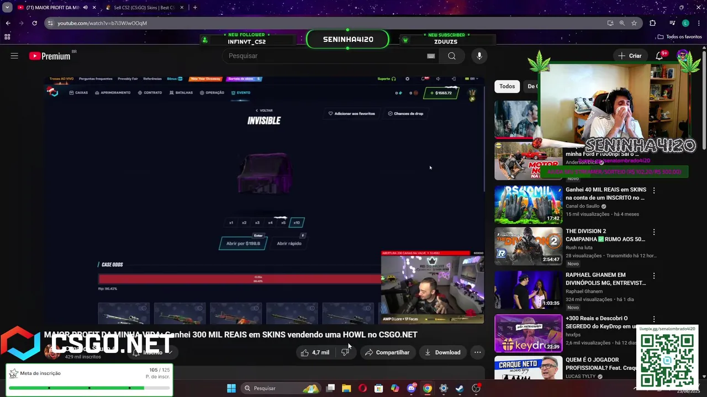Image resolution: width=707 pixels, height=397 pixels.
Task: Open Chrome apps grid in bookmarks bar
Action: pyautogui.click(x=7, y=37)
